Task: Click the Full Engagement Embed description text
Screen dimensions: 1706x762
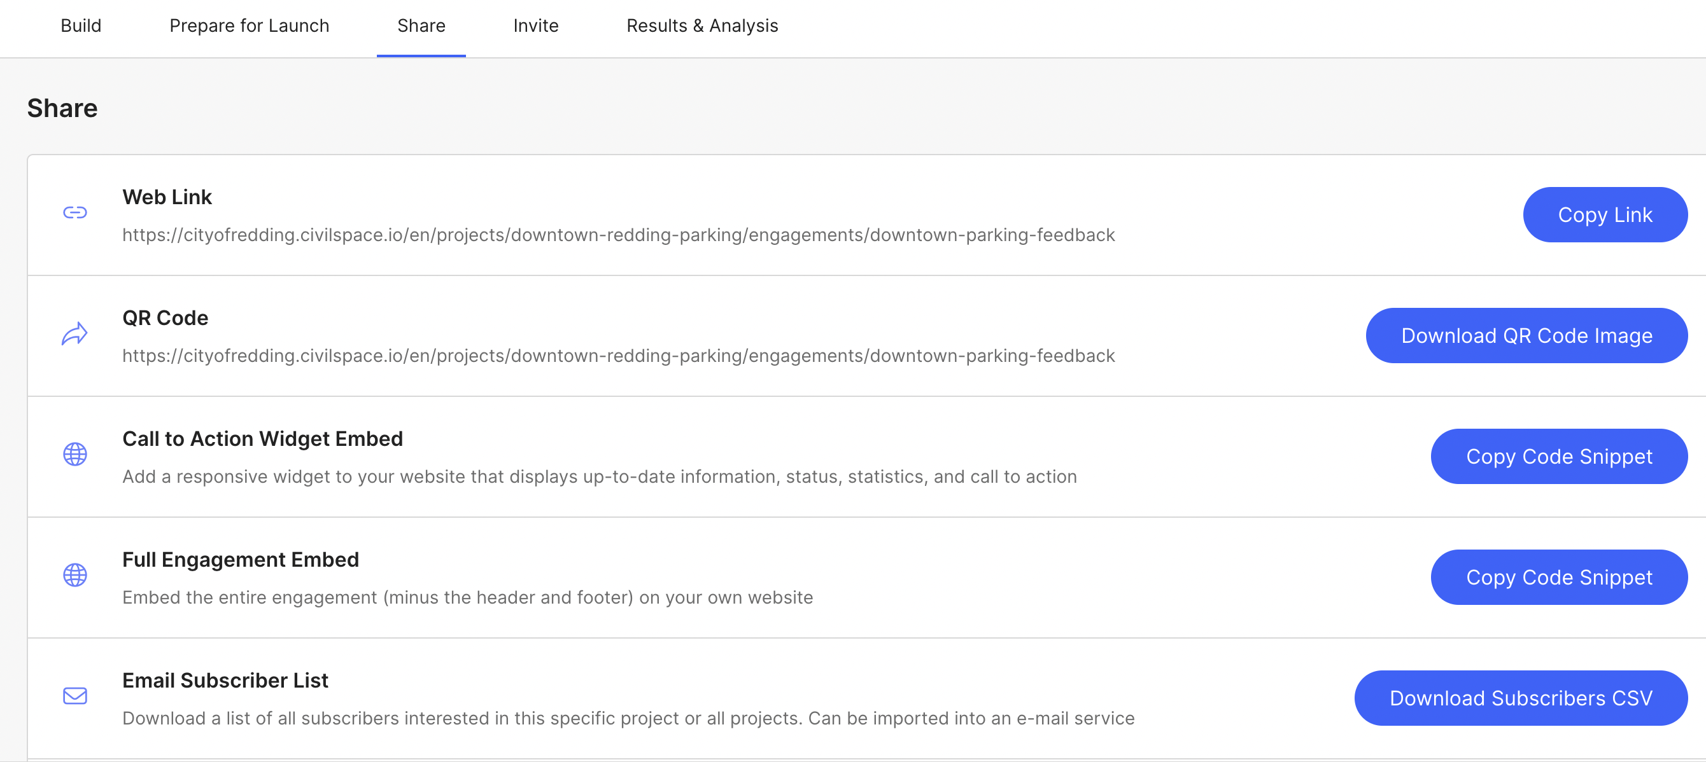Action: 468,598
